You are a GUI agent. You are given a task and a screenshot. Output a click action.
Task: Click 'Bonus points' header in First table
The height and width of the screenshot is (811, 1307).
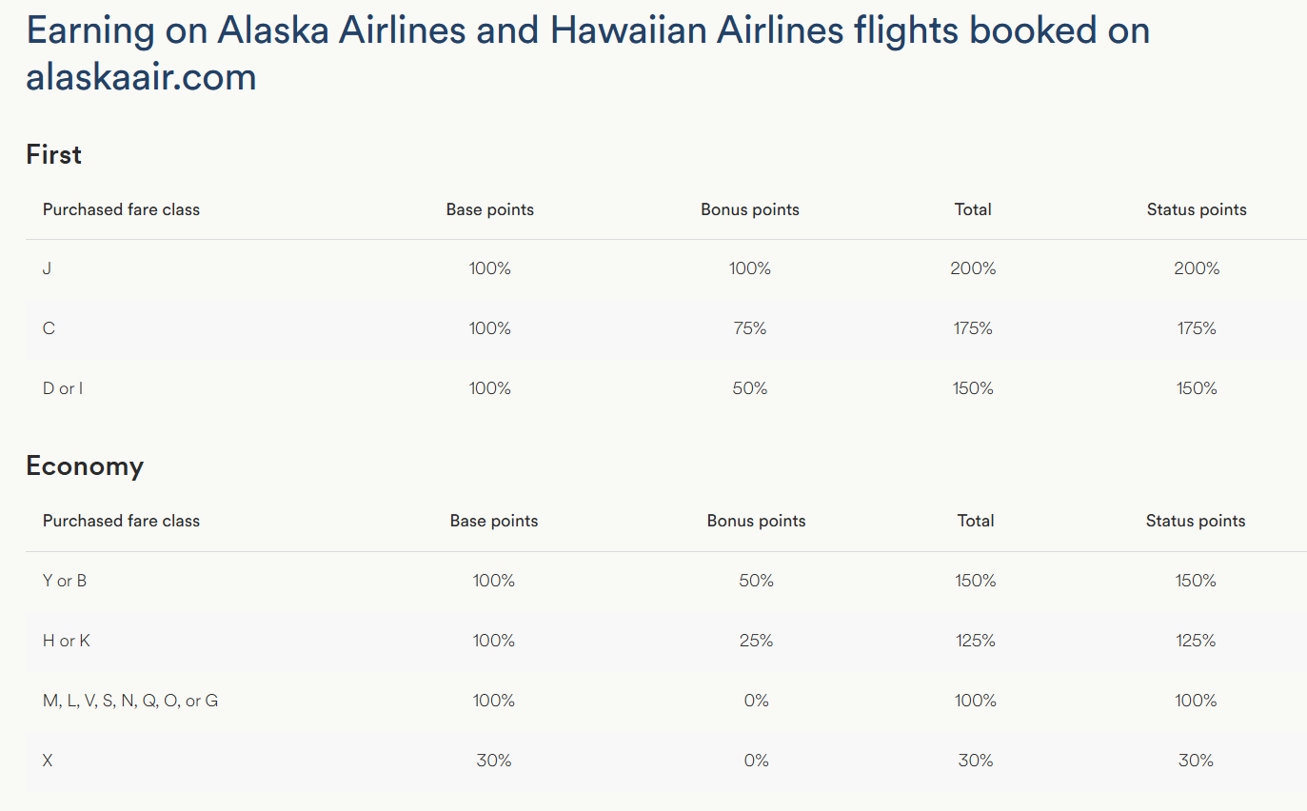pos(750,209)
